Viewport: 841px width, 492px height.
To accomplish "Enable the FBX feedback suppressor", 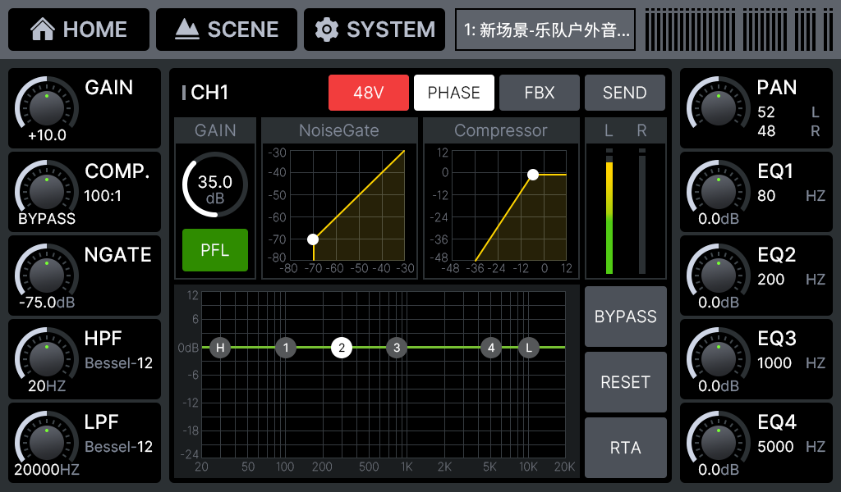I will pyautogui.click(x=539, y=92).
